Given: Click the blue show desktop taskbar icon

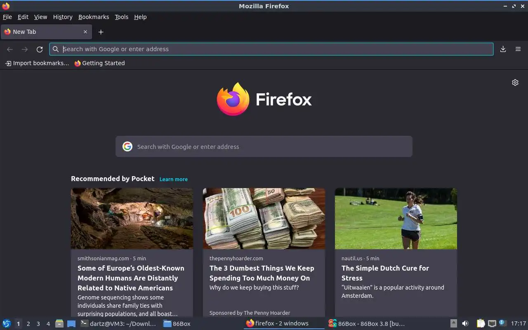Looking at the screenshot, I should pos(71,323).
